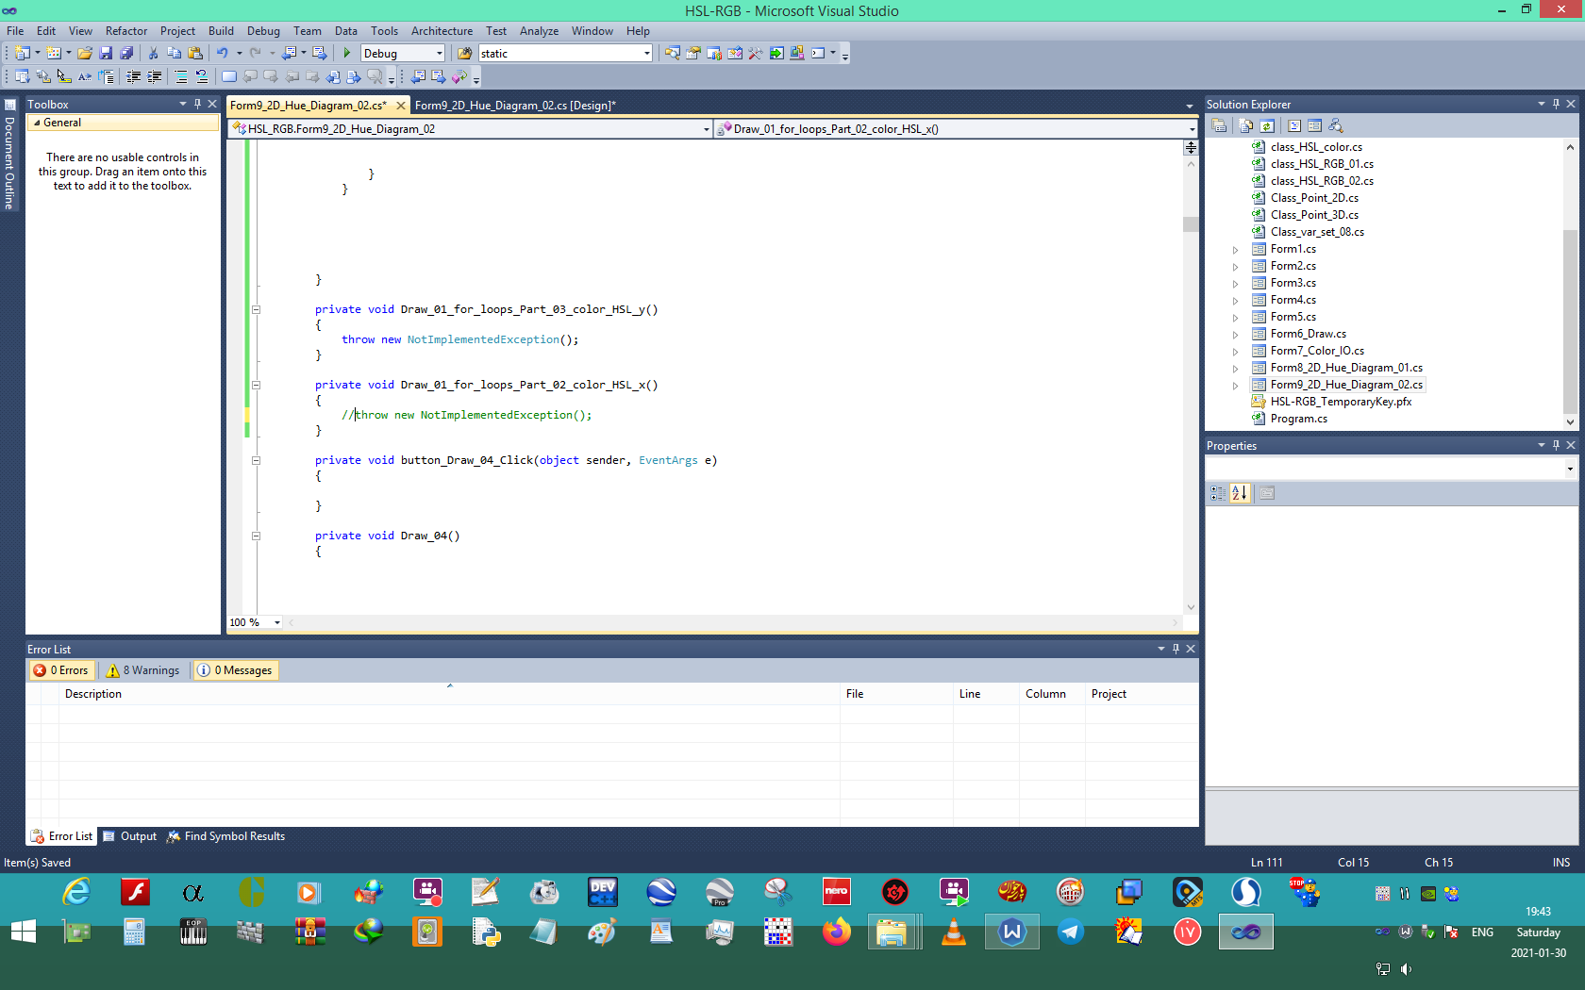Click View Code icon in Solution Explorer
Viewport: 1585px width, 990px height.
point(1294,125)
